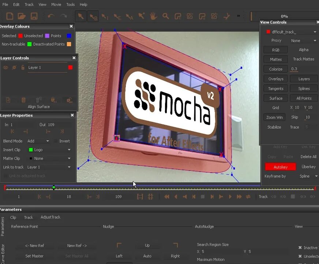Viewport: 319px width, 264px height.
Task: Click the Lock All Layers icon
Action: click(53, 100)
